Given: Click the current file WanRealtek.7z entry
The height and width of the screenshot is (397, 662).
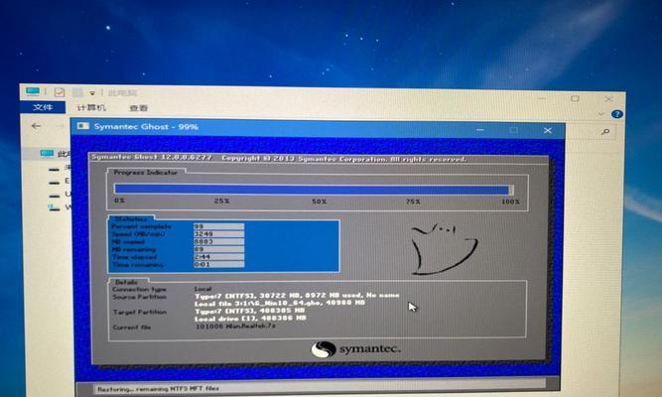Looking at the screenshot, I should (x=235, y=327).
